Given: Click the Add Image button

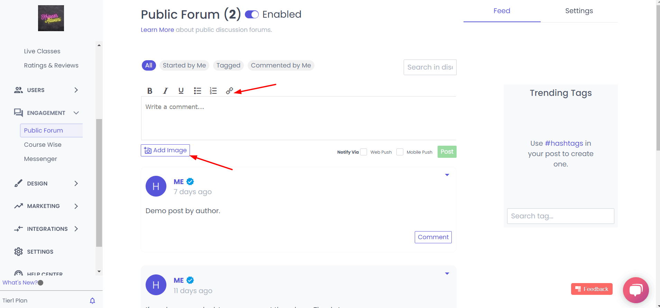Looking at the screenshot, I should tap(165, 150).
